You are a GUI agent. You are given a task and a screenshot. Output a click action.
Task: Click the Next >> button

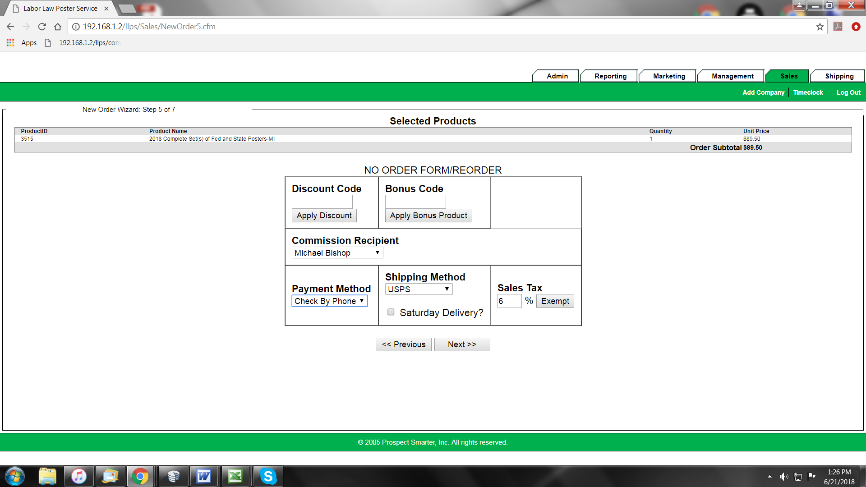coord(462,345)
